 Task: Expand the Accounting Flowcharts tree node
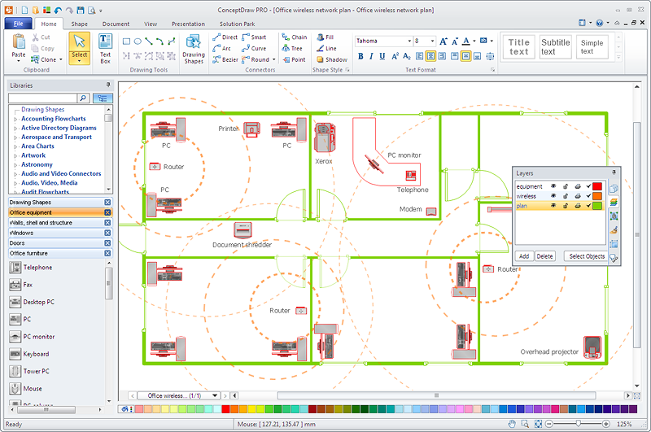14,119
